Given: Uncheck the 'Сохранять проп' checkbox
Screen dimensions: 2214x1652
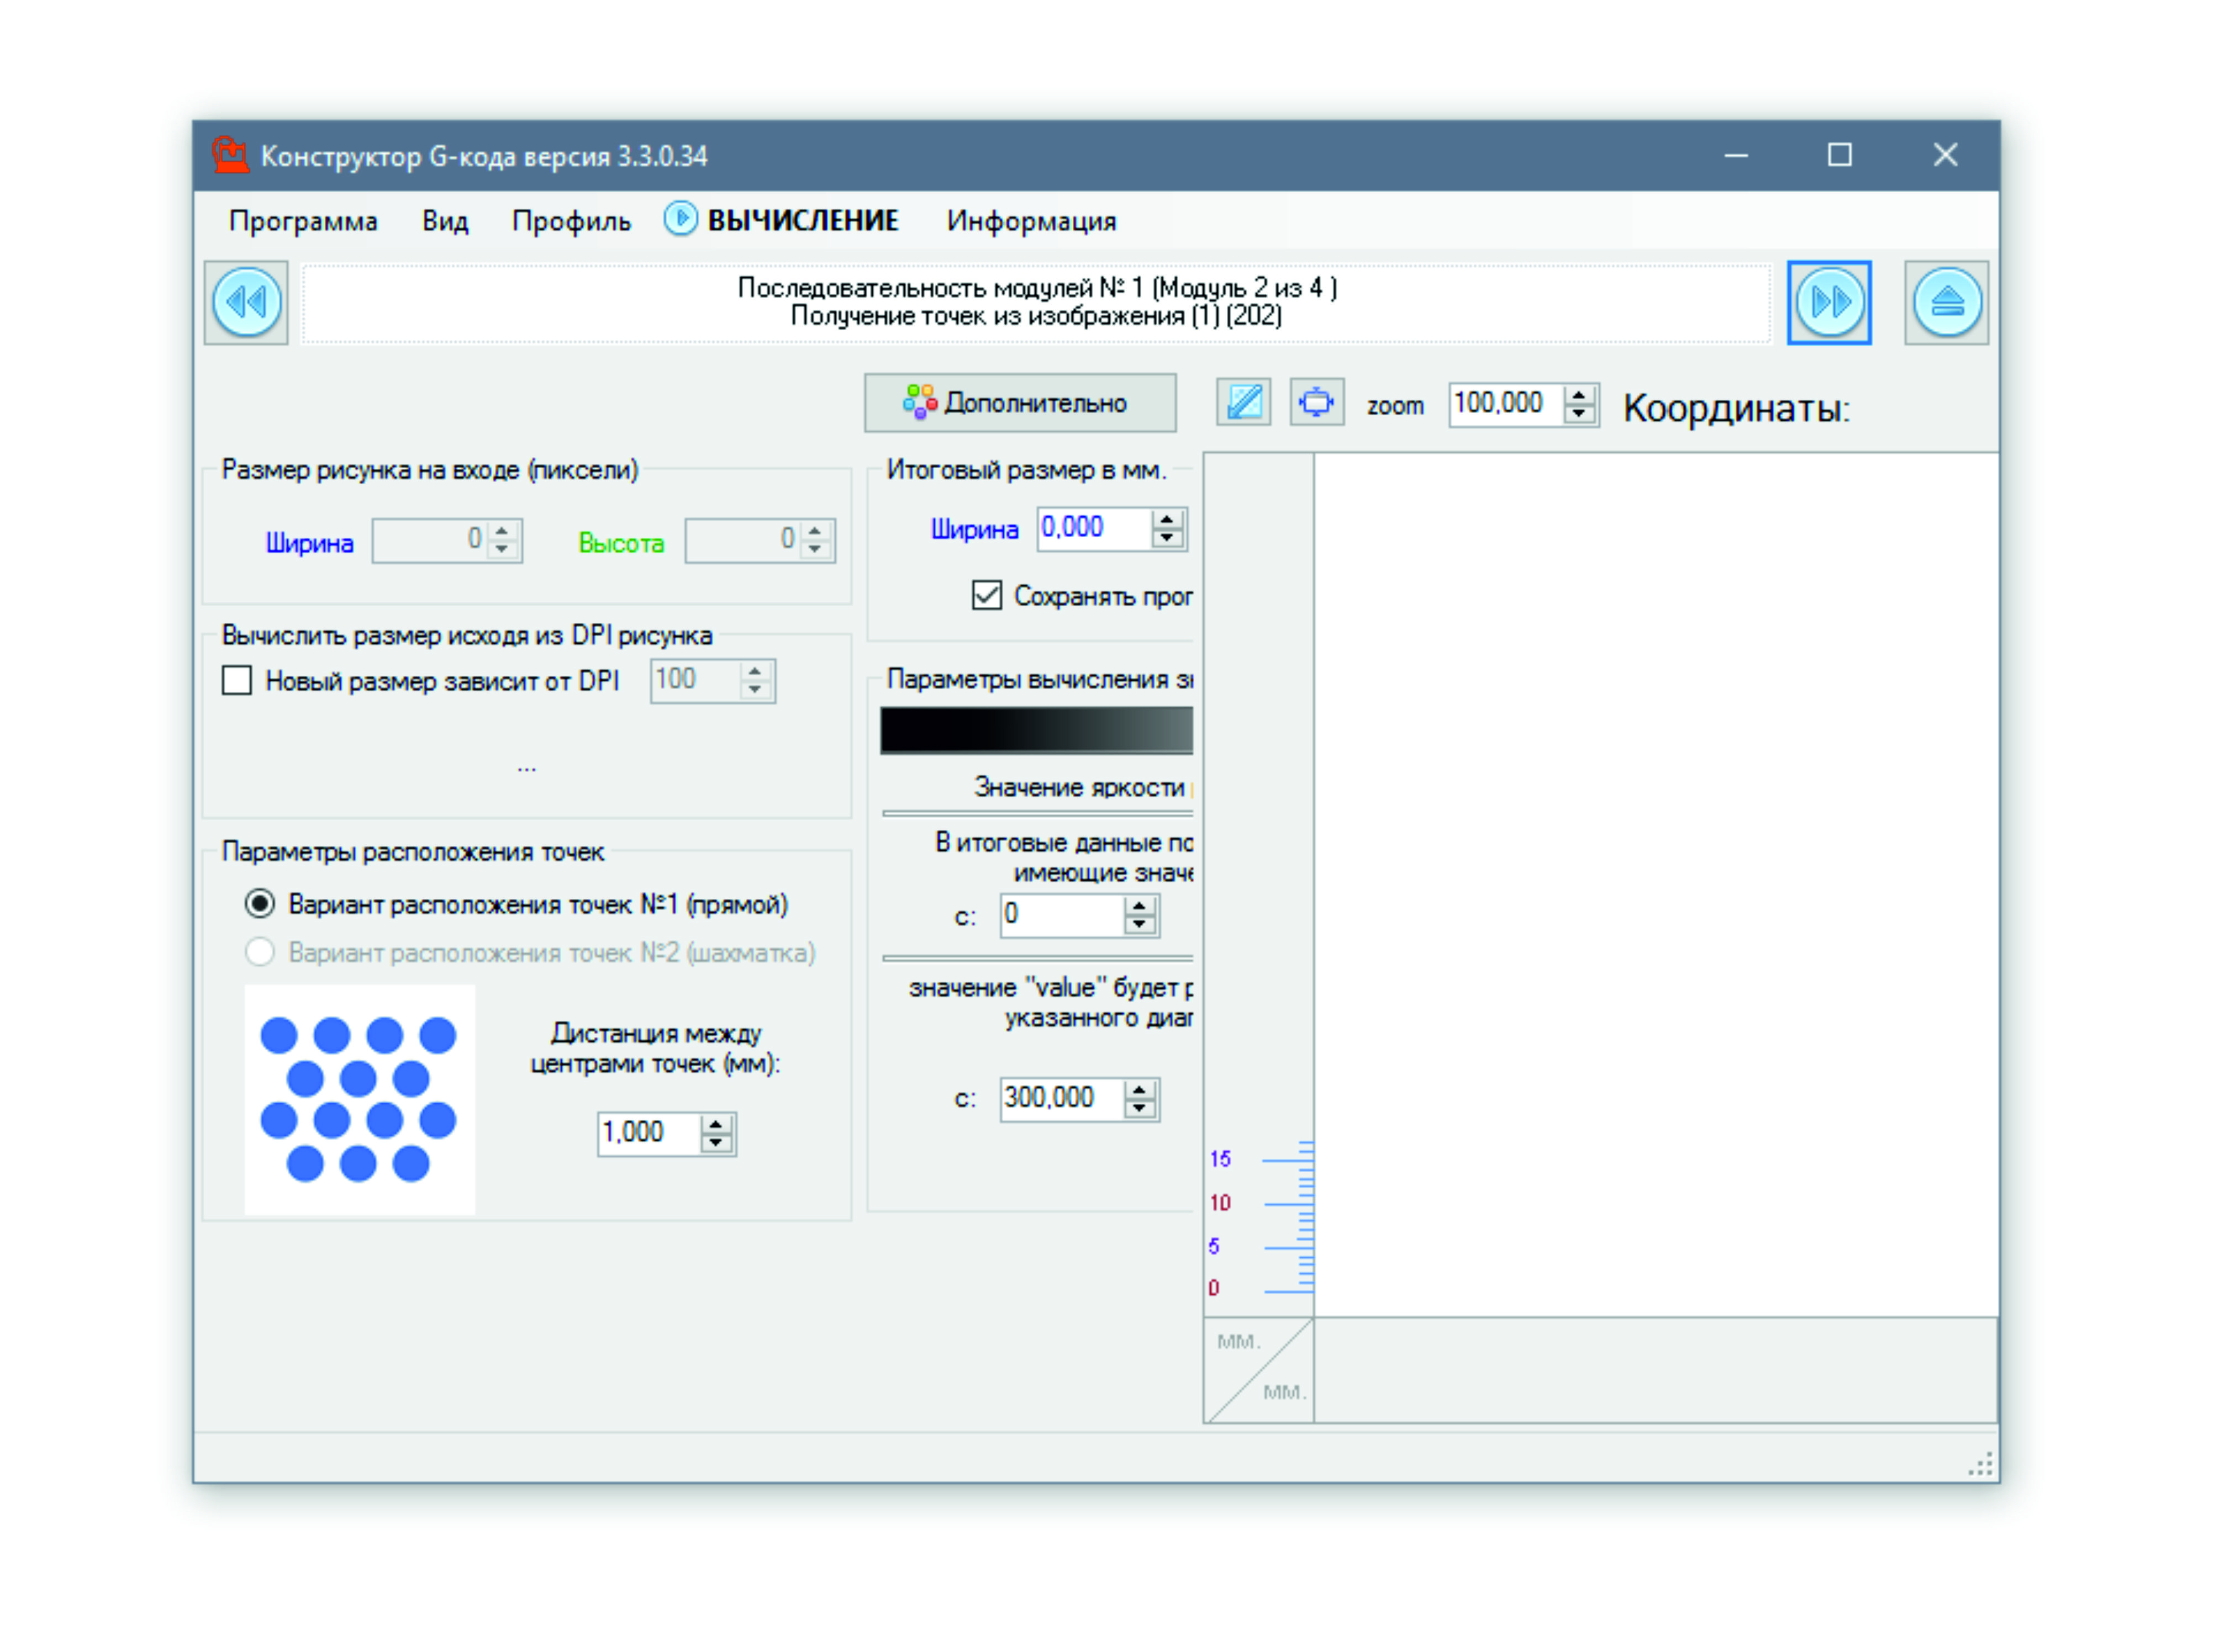Looking at the screenshot, I should [x=987, y=596].
